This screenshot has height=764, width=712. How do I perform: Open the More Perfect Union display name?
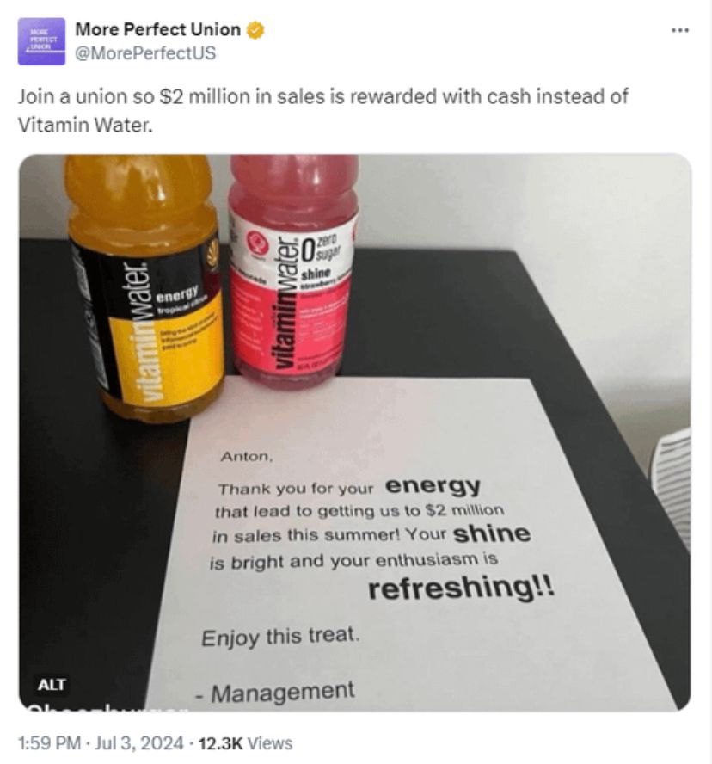[x=157, y=30]
